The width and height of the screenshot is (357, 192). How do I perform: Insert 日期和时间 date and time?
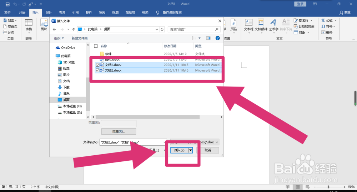304,26
